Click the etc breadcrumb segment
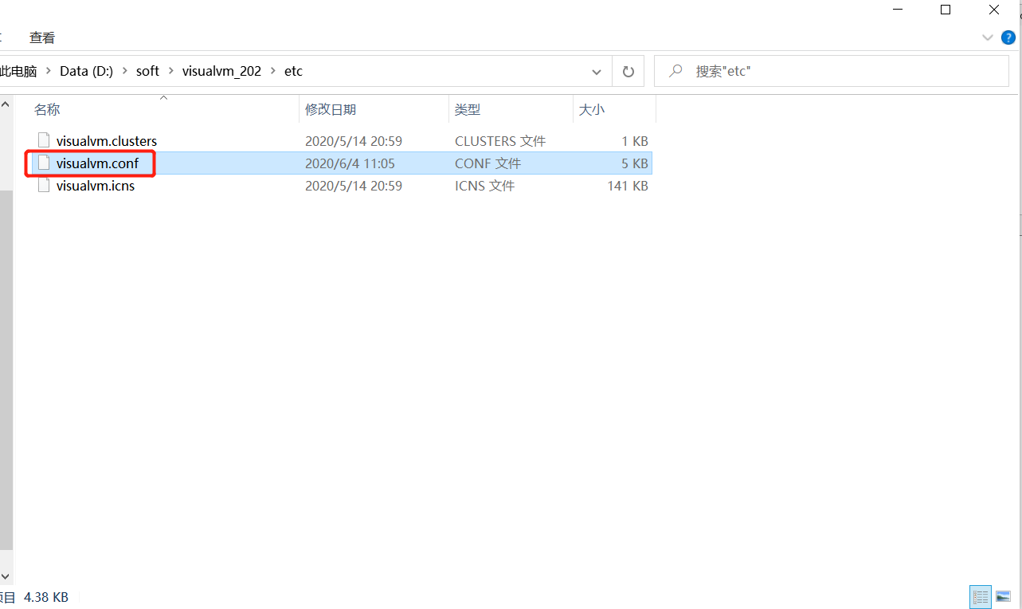Viewport: 1022px width, 609px height. pos(293,71)
